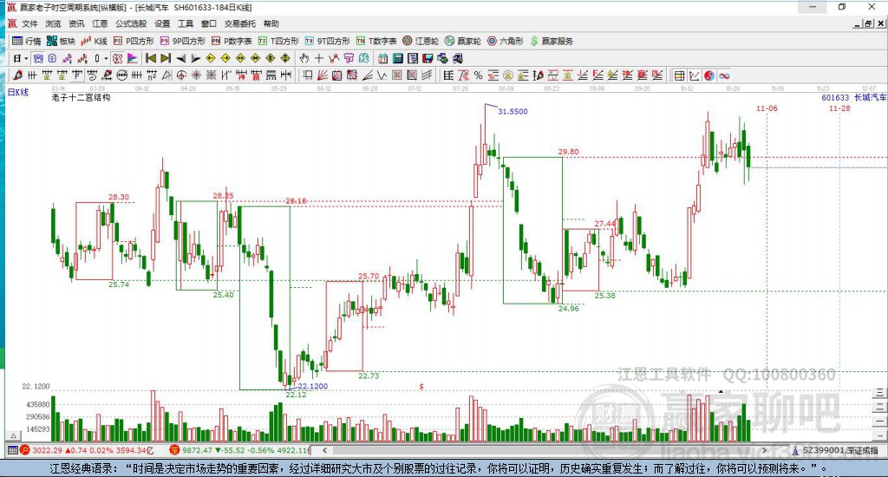Viewport: 888px width, 477px height.
Task: Switch to K线 view
Action: (94, 41)
